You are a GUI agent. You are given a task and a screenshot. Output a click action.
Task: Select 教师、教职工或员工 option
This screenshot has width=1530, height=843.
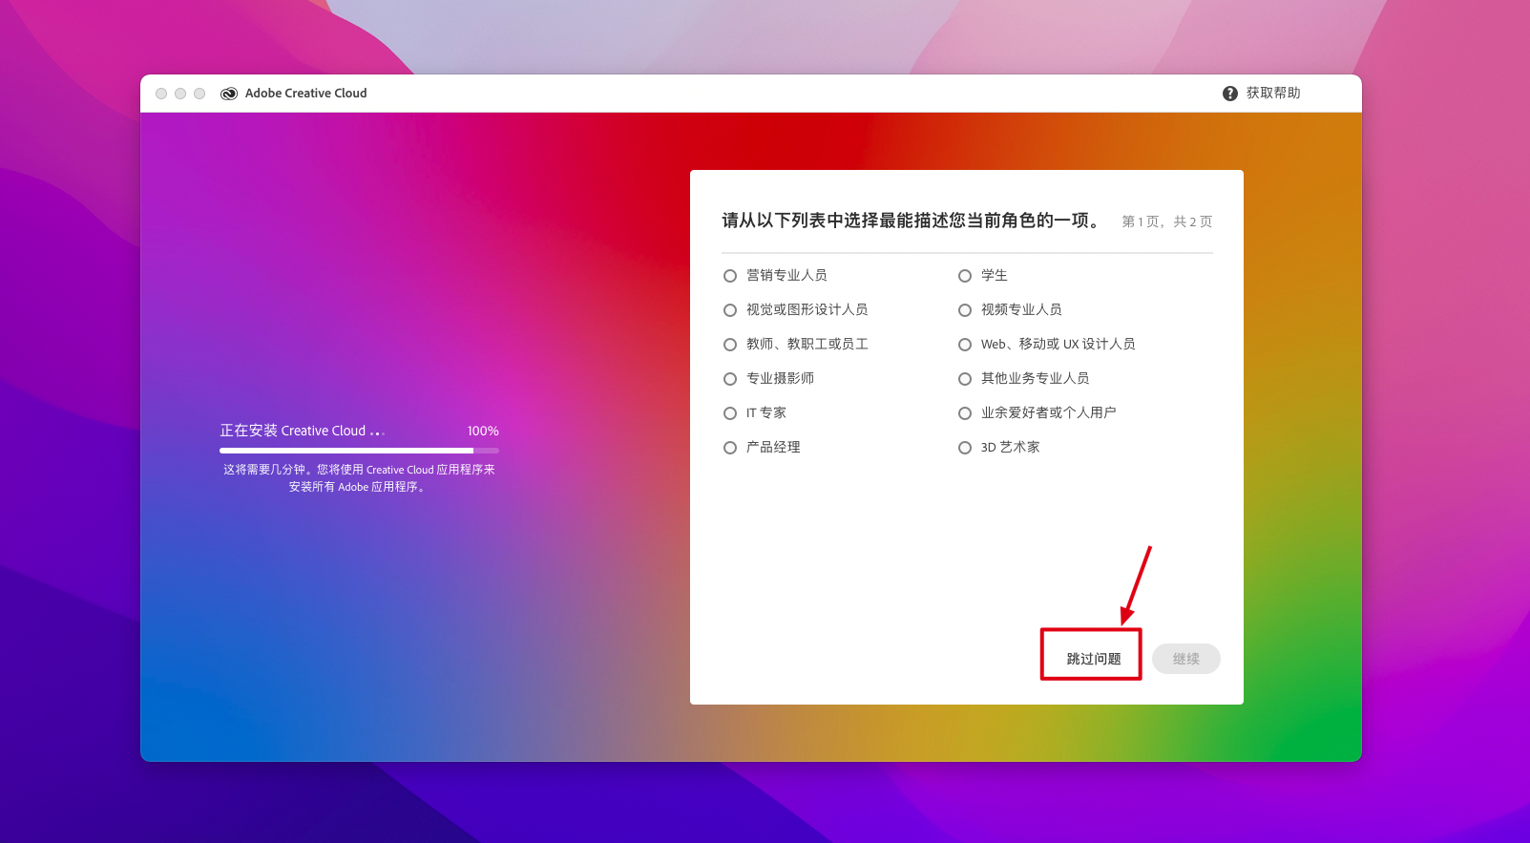pyautogui.click(x=730, y=345)
